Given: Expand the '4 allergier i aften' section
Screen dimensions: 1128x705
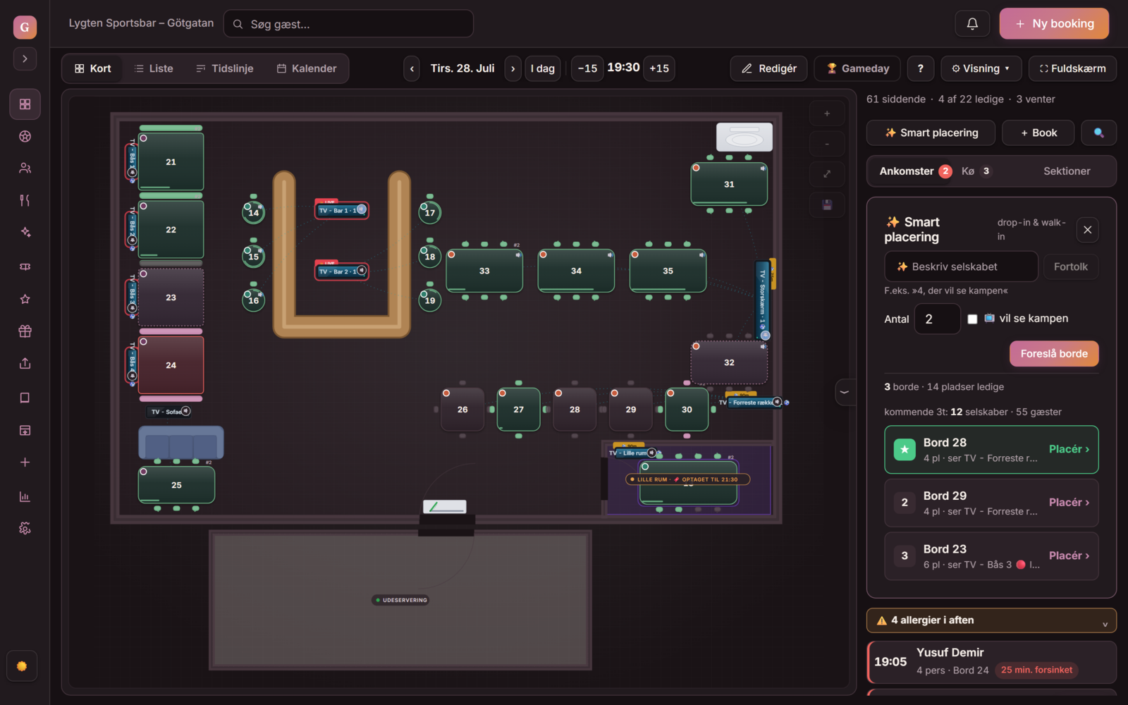Looking at the screenshot, I should [x=991, y=620].
